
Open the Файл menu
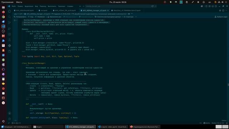(14, 6)
